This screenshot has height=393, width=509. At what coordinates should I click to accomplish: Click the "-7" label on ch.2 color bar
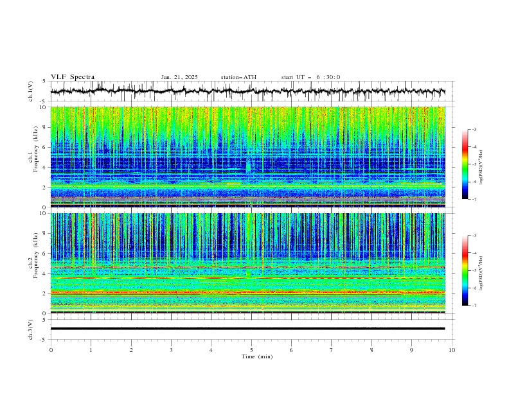pyautogui.click(x=474, y=306)
